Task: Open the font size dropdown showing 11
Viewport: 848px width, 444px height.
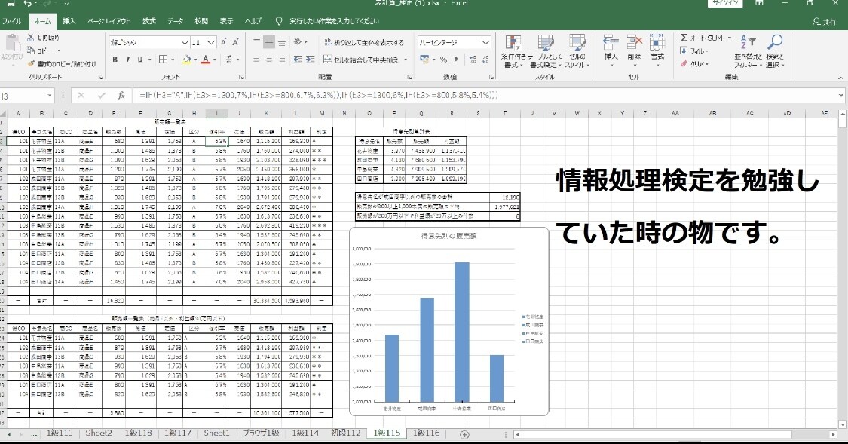Action: coord(211,42)
